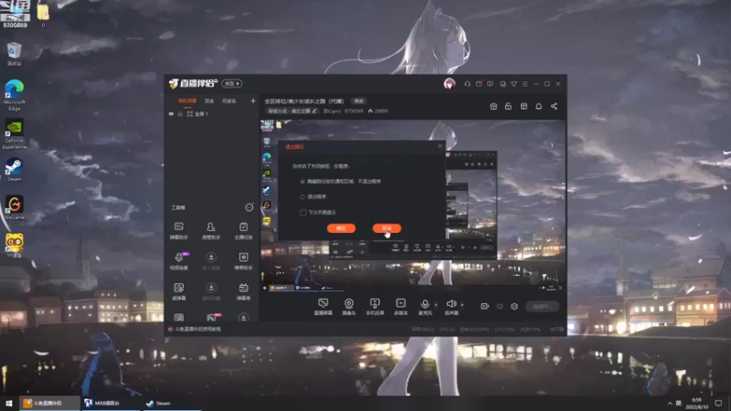Viewport: 731px width, 411px height.
Task: Click room number 9700568 text
Action: (354, 111)
